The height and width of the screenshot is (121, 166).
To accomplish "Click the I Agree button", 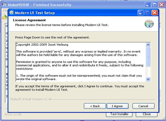I will coord(118,106).
